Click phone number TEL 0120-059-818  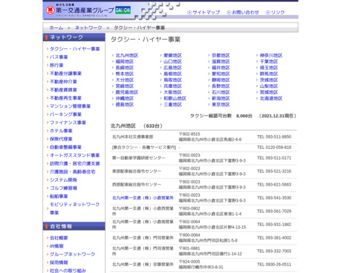click(274, 147)
